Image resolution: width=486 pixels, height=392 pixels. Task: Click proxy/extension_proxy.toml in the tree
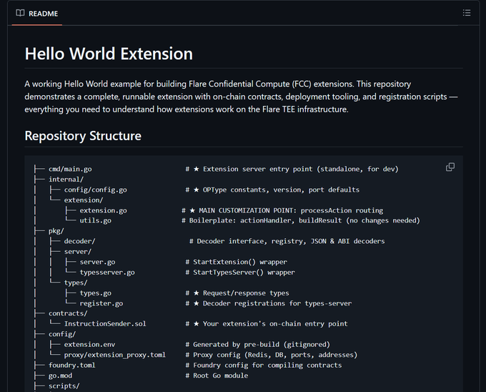tap(114, 355)
